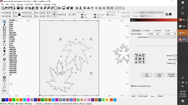Expand the Saved Positions dropdown
Screen dimensions: 188x105
(163, 37)
